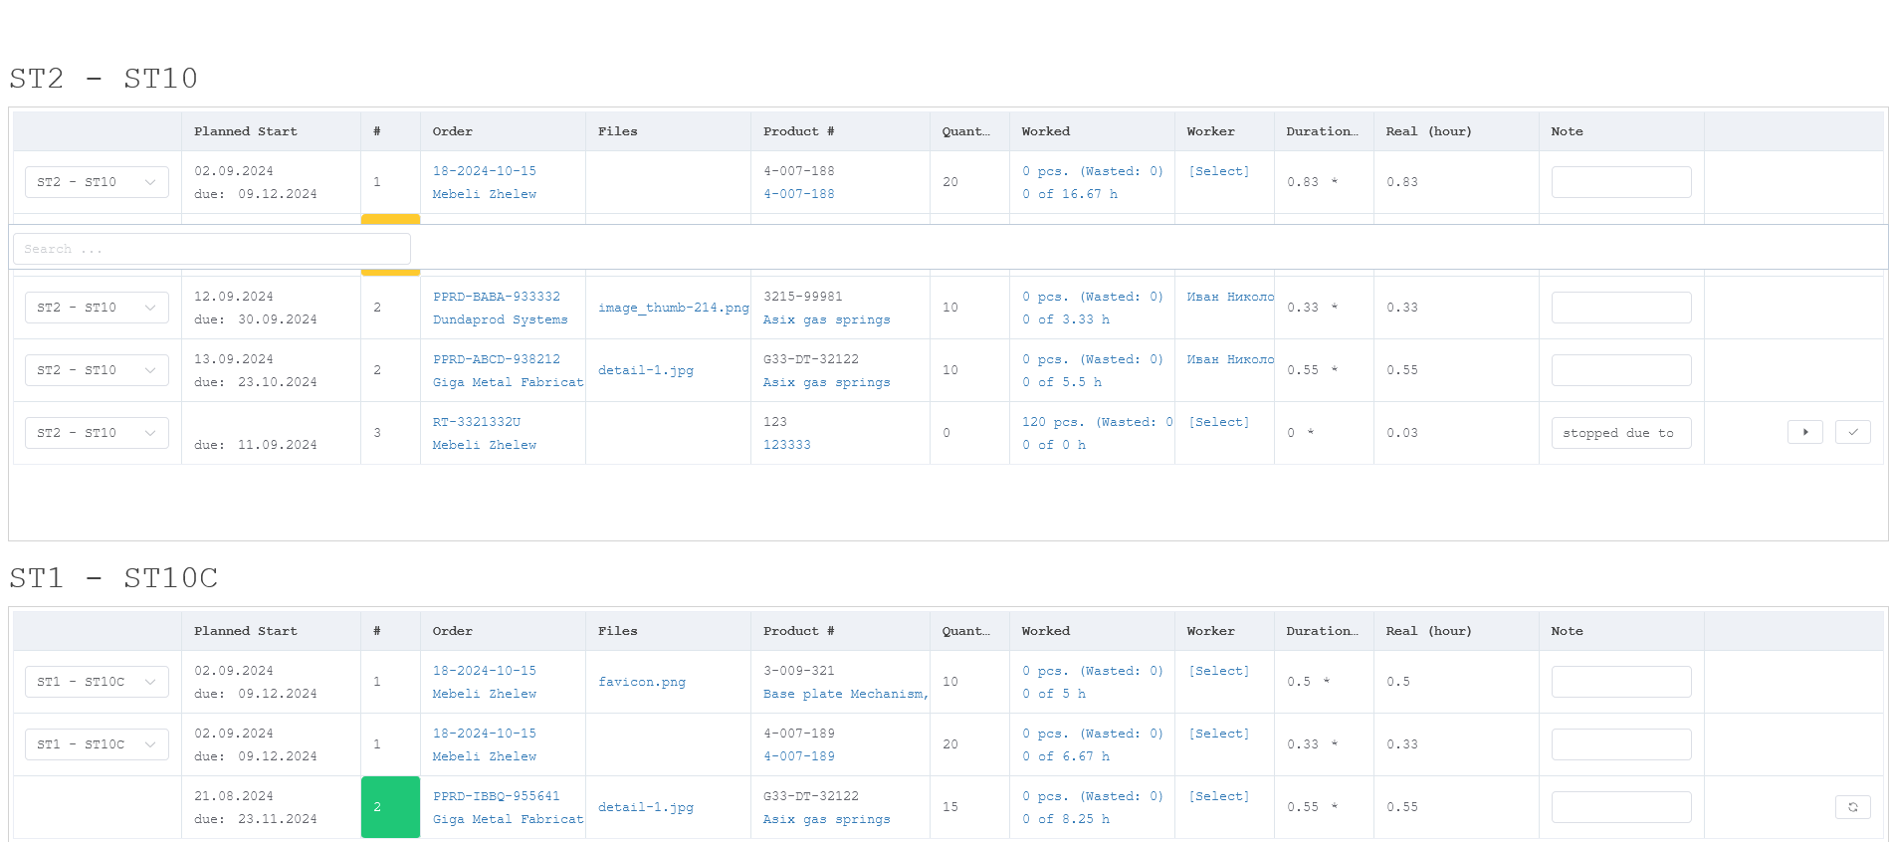Click due date 'due: 11.09.2024'

click(255, 445)
